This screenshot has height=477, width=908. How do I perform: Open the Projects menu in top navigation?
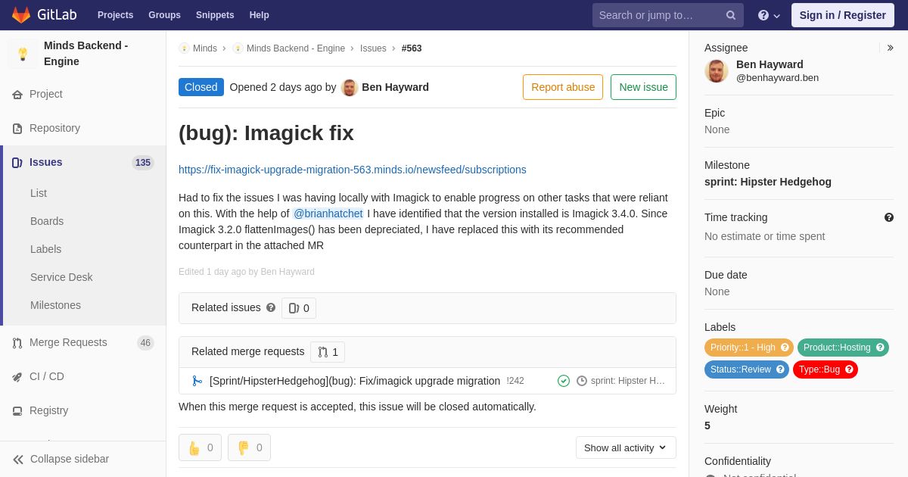point(115,15)
